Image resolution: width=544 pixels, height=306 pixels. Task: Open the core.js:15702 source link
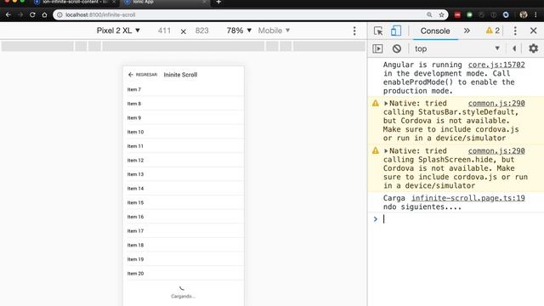point(496,65)
